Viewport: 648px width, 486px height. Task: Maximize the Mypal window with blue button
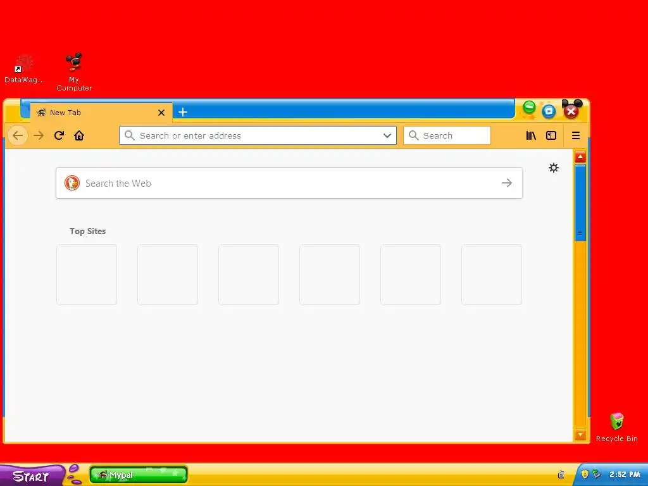point(549,111)
